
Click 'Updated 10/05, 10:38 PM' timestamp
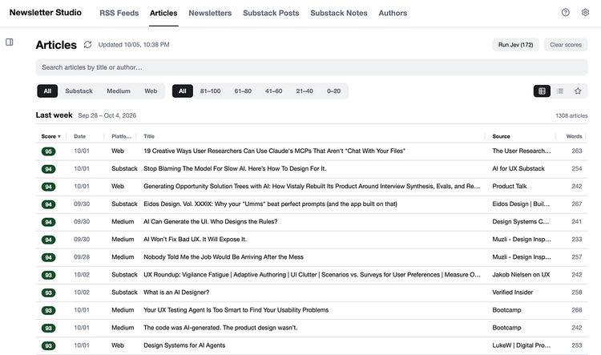pos(134,44)
